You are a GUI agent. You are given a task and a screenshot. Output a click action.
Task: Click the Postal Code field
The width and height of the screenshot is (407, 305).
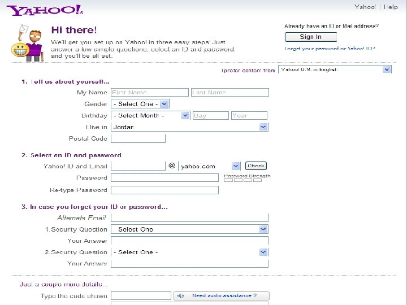pyautogui.click(x=138, y=138)
